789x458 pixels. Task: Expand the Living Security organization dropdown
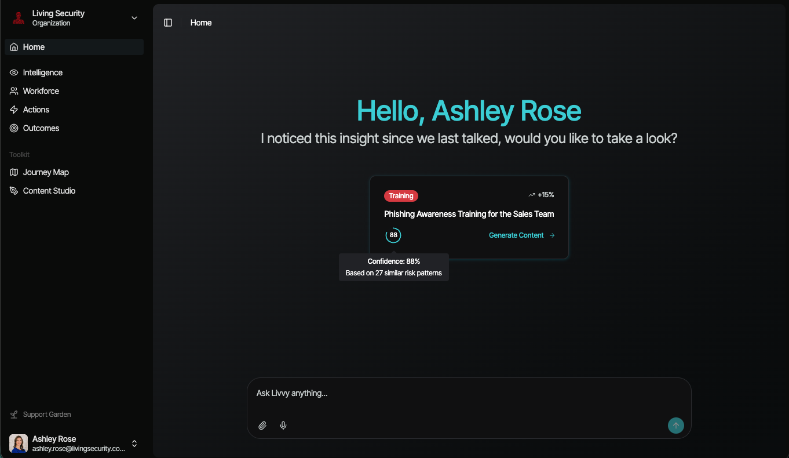tap(134, 18)
